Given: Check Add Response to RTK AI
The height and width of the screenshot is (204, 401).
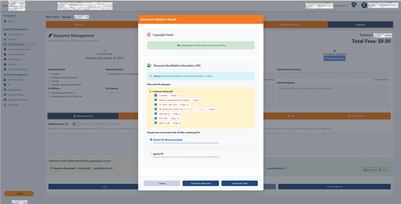Looking at the screenshot, I should click(x=50, y=93).
